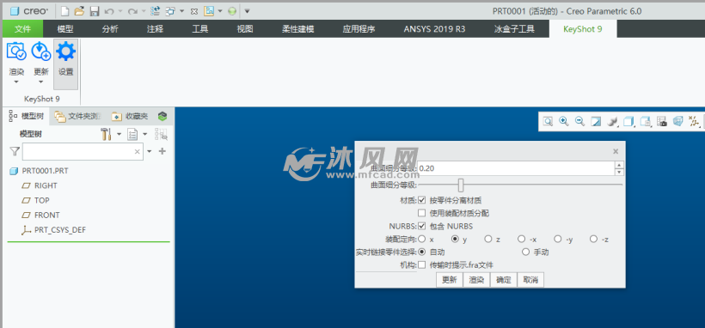Click the perspective view icon in graphics toolbar
The height and width of the screenshot is (328, 705).
tap(677, 121)
